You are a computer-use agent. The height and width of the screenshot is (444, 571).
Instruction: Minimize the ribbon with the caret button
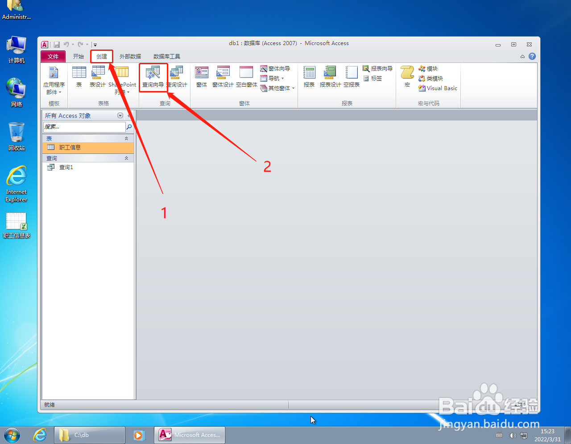click(522, 57)
